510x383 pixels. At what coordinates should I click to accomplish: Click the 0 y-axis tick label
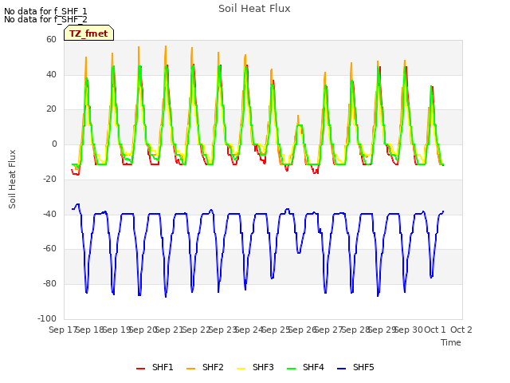click(54, 144)
